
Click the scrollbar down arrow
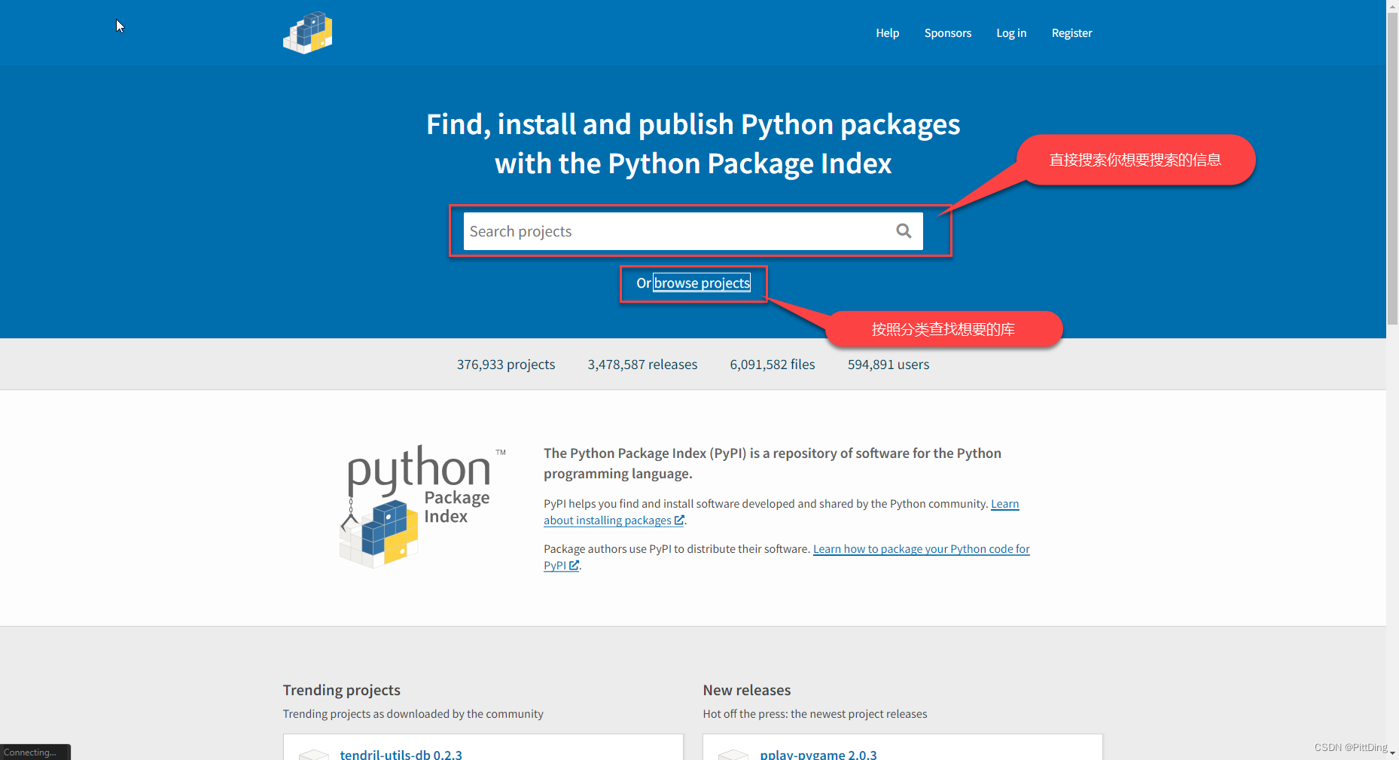click(1392, 752)
